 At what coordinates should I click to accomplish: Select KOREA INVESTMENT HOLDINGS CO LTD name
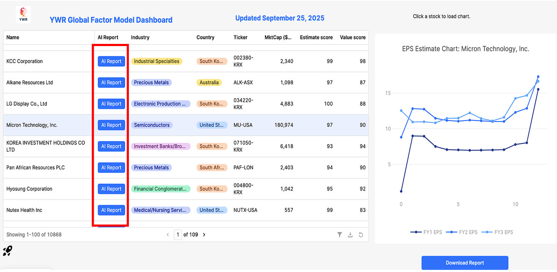coord(46,146)
